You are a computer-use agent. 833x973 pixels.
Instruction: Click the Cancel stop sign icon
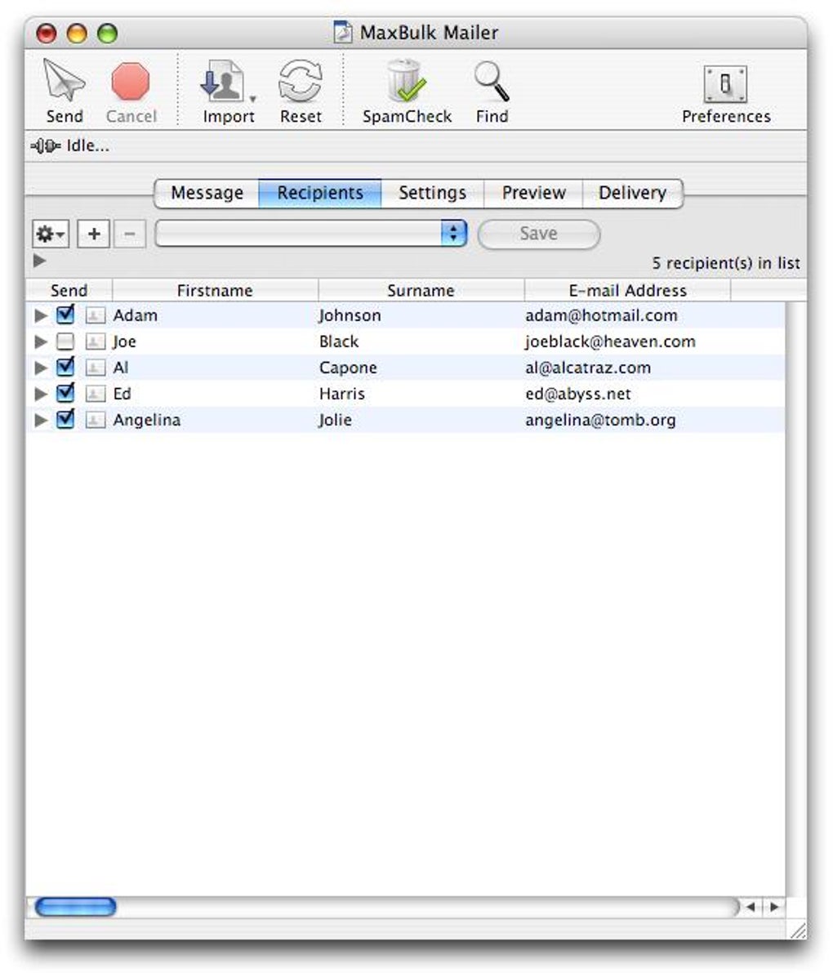point(130,82)
